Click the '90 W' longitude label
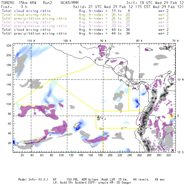Viewport: 185px width, 185px height. 103,41
